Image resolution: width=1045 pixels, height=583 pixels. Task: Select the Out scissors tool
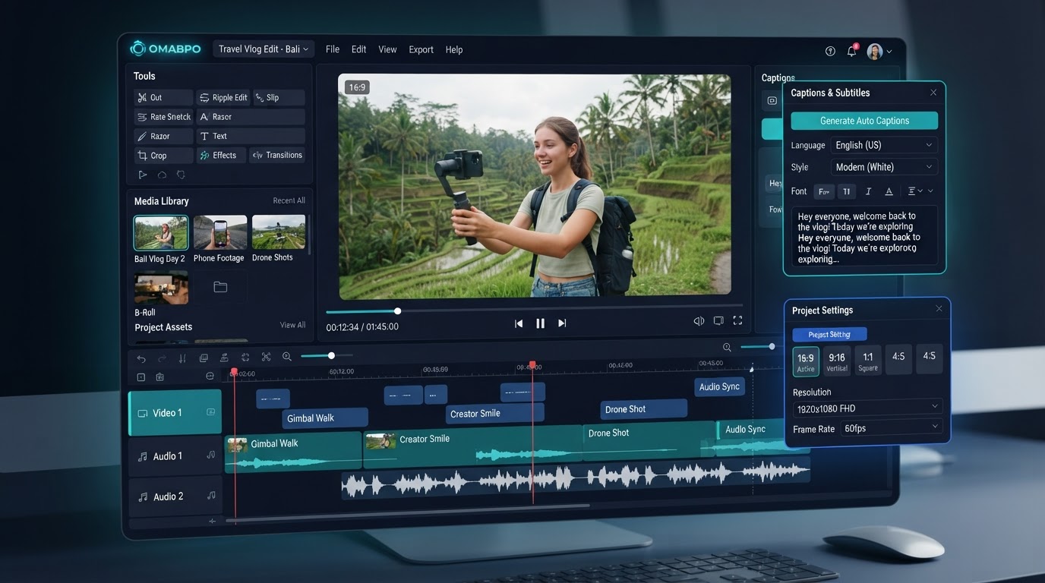click(x=163, y=97)
